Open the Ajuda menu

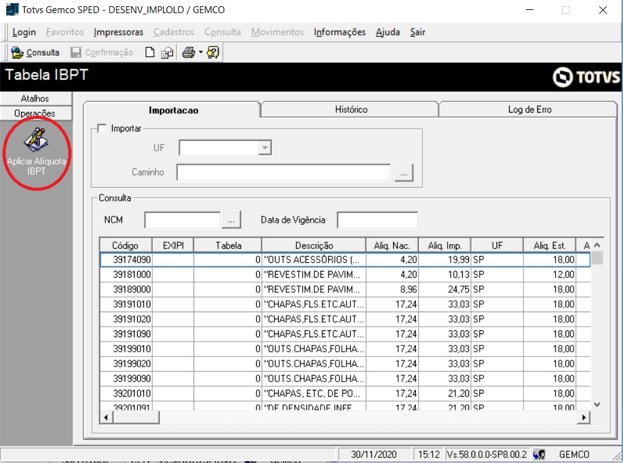click(388, 32)
